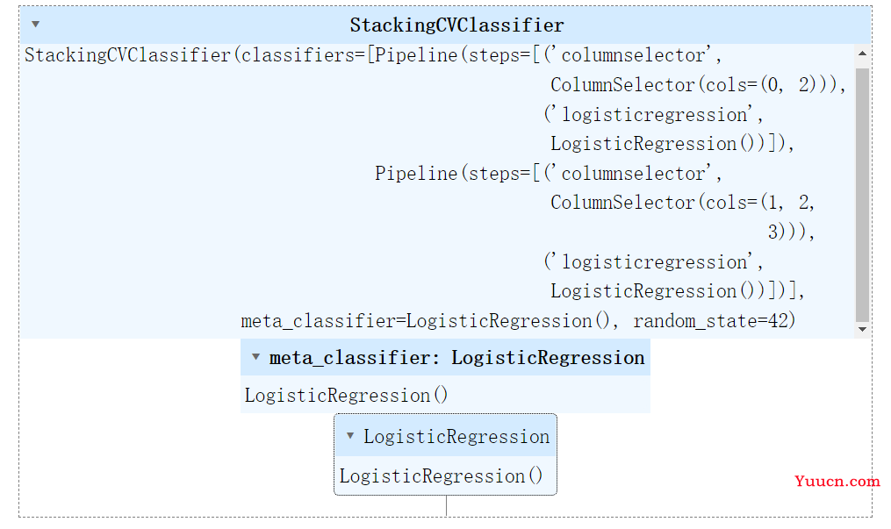891x529 pixels.
Task: Toggle the meta_classifier: LogisticRegression header
Action: [445, 358]
